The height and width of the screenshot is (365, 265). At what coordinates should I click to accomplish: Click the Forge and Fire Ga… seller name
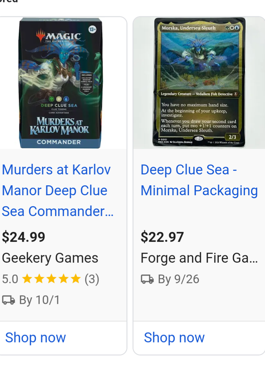coord(199,258)
